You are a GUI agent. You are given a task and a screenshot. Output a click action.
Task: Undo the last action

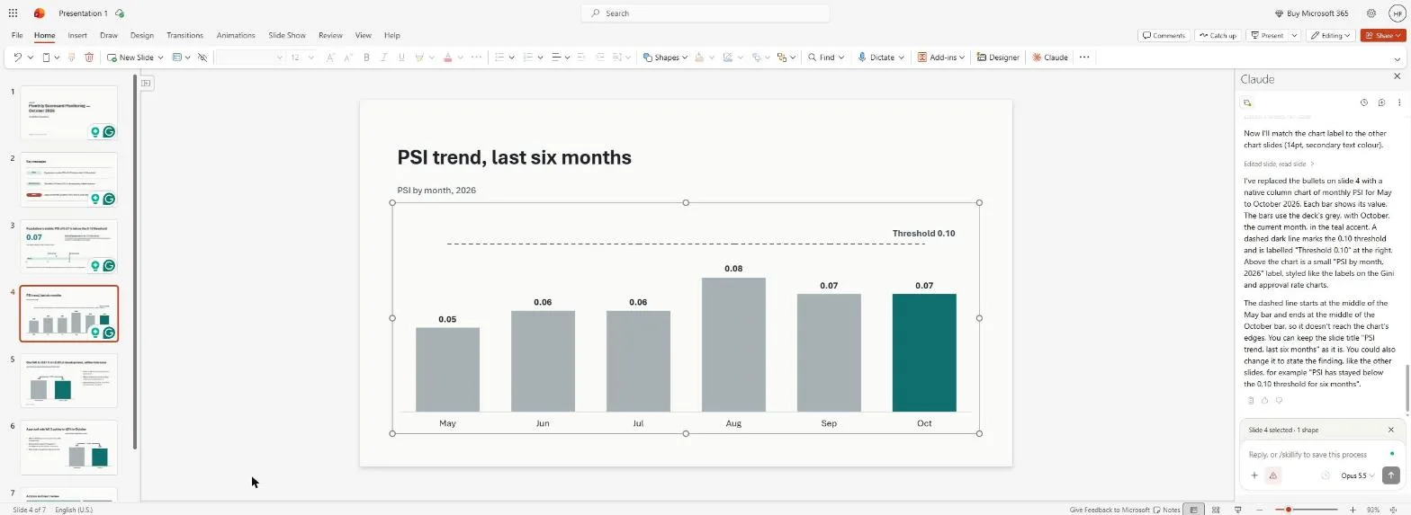pos(17,58)
